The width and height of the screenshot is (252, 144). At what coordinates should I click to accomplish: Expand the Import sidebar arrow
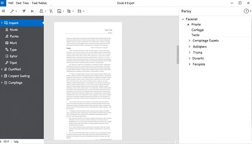coord(2,23)
